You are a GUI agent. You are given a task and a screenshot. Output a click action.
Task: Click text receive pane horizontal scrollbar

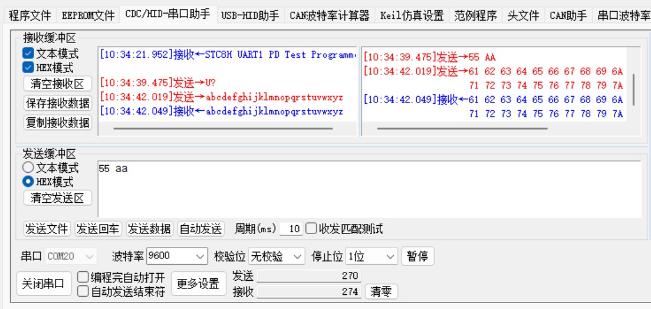tap(223, 129)
